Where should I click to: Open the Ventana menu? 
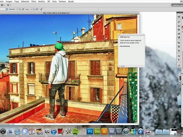pos(62,1)
